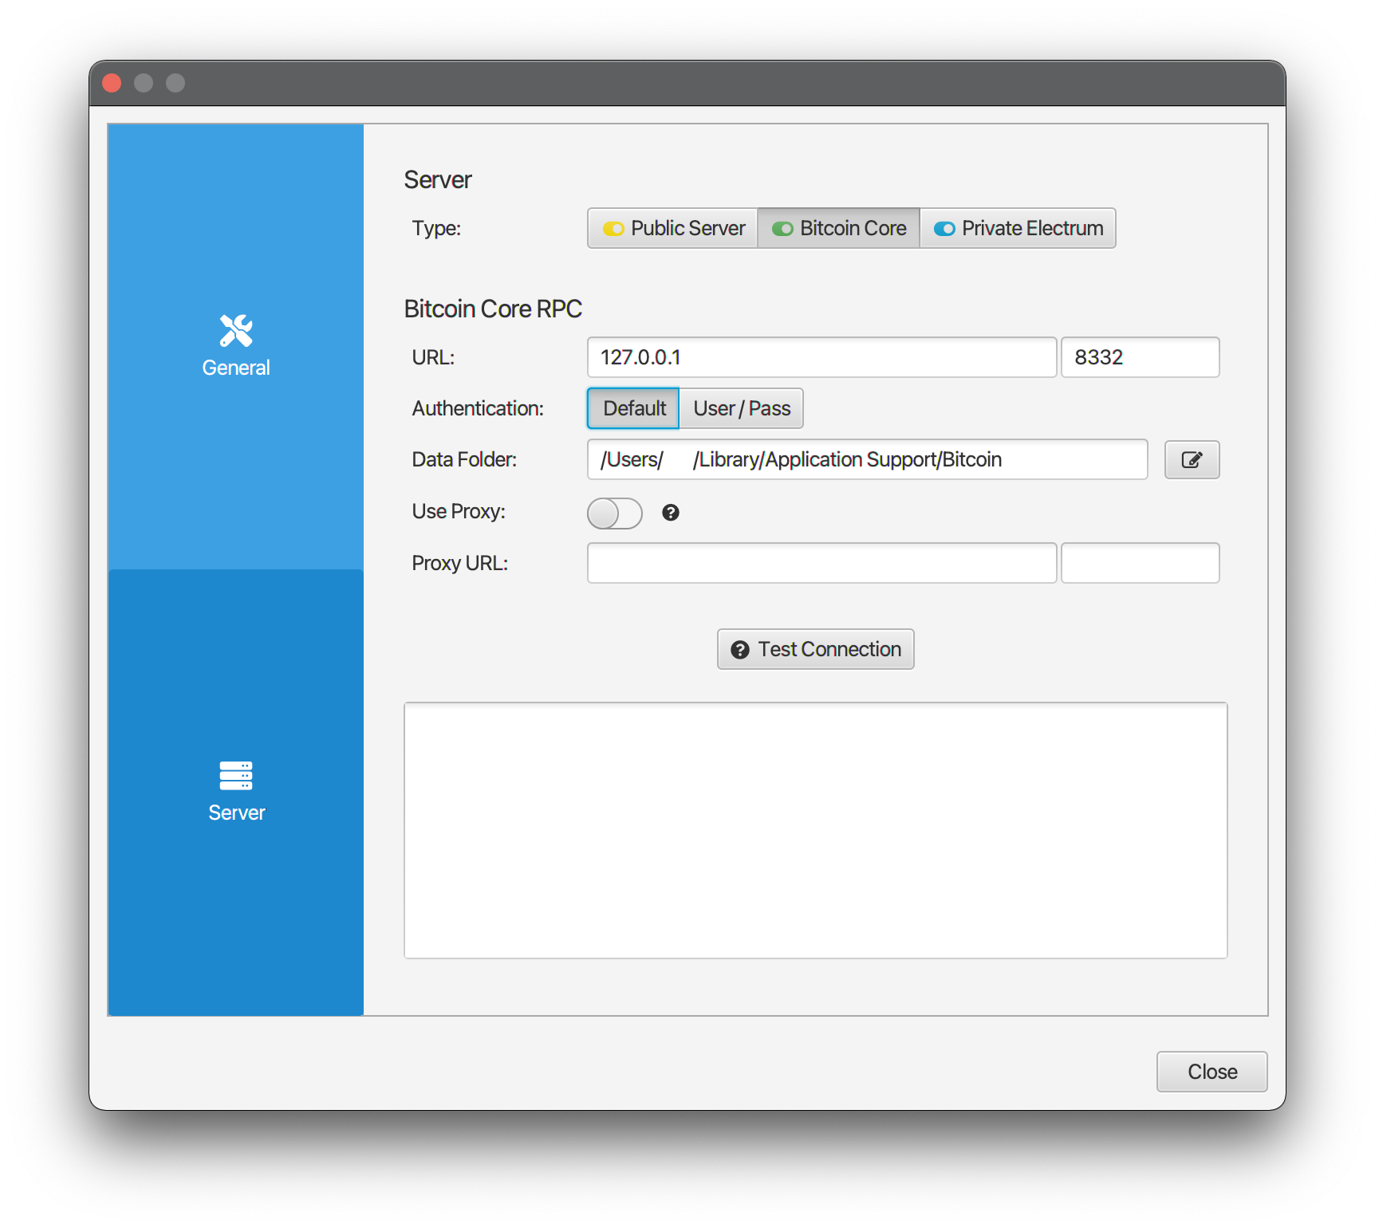The width and height of the screenshot is (1375, 1228).
Task: Close the window with red button
Action: click(x=112, y=83)
